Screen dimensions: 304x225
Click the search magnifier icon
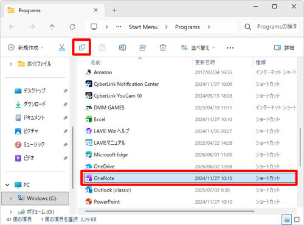tap(247, 27)
